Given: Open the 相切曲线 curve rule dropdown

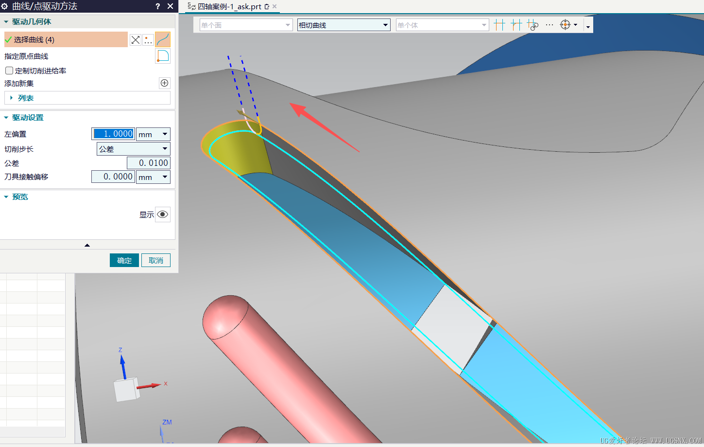Looking at the screenshot, I should pos(344,25).
